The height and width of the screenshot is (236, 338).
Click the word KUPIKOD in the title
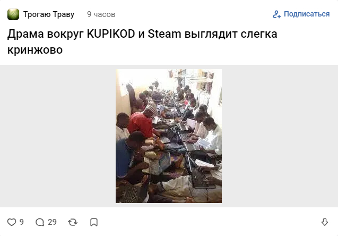111,34
